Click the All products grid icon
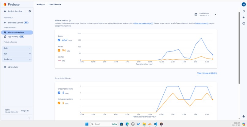247x127 pixels. (5, 67)
